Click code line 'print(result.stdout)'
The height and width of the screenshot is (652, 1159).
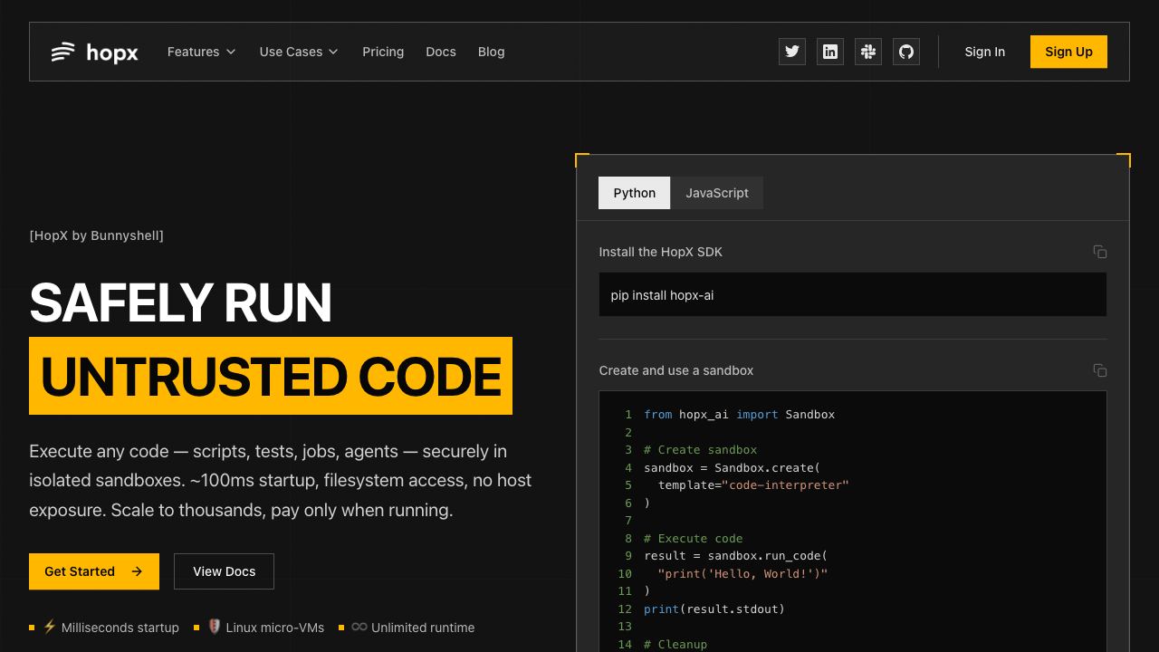[x=714, y=609]
